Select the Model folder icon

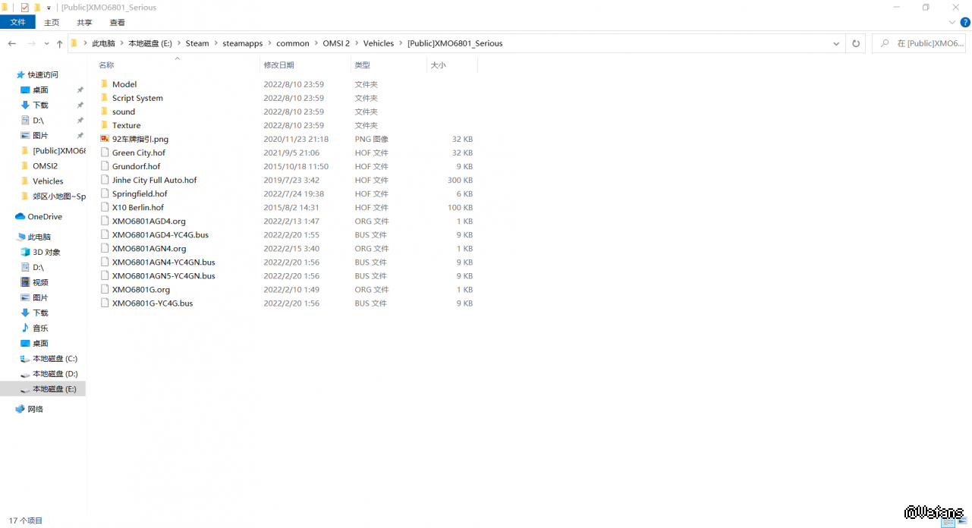coord(105,84)
